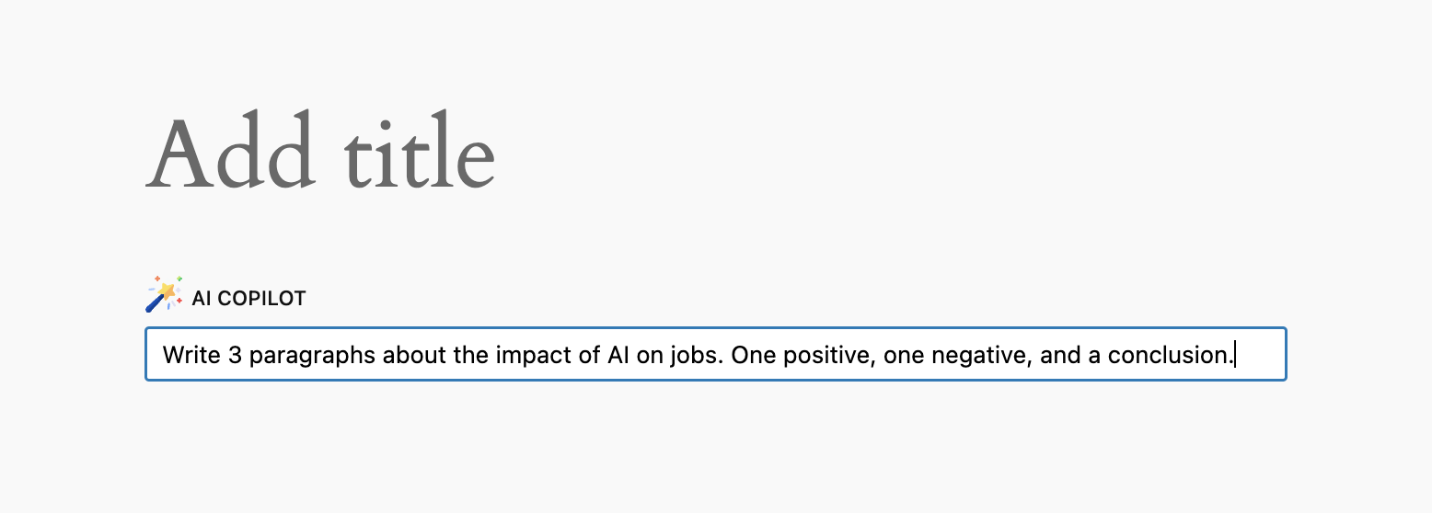Click the magic wand AI Copilot icon
Viewport: 1432px width, 513px height.
164,293
